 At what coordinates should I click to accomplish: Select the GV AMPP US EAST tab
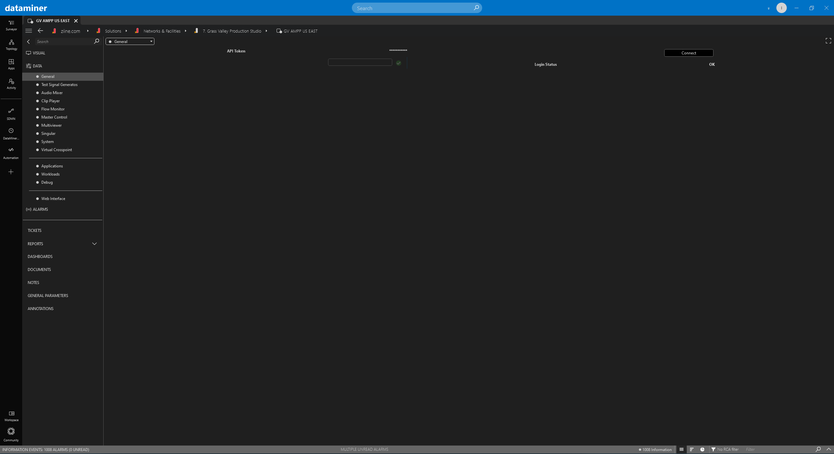53,21
